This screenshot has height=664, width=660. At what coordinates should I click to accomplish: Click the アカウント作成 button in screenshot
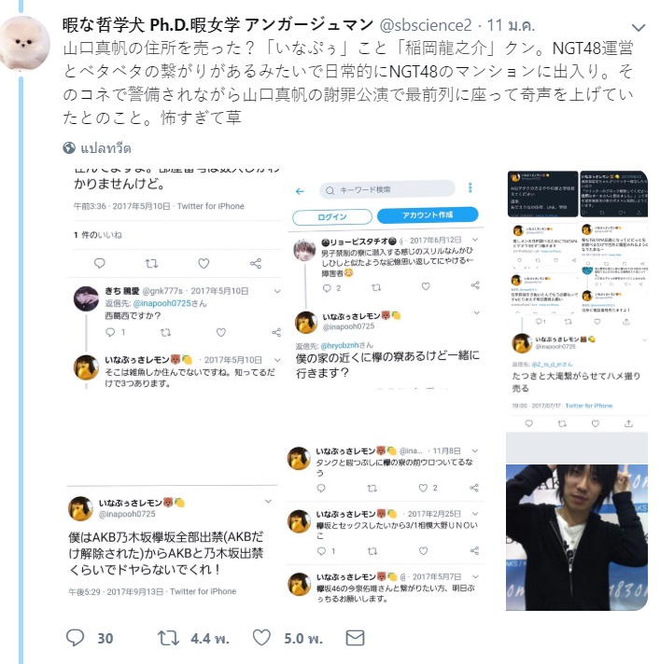(428, 215)
